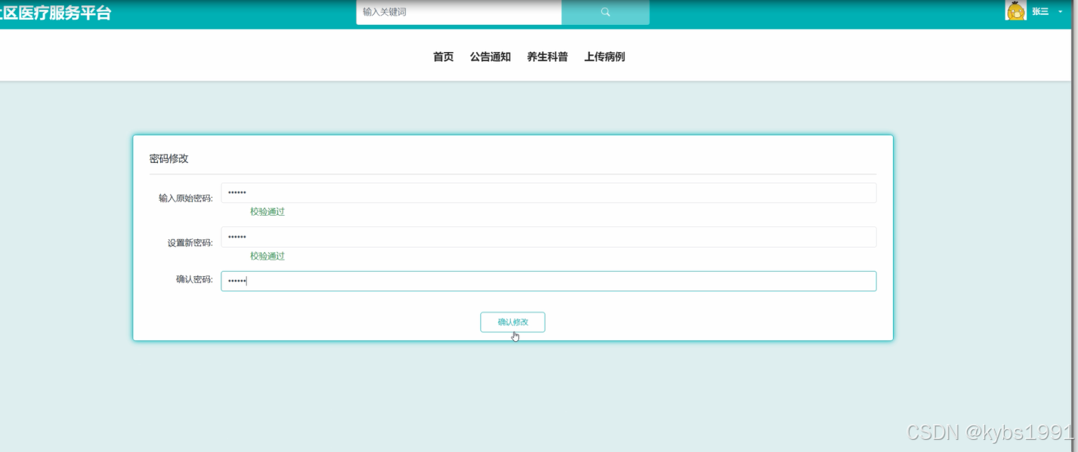The image size is (1078, 452).
Task: Open 养生科普 menu item
Action: click(x=548, y=57)
